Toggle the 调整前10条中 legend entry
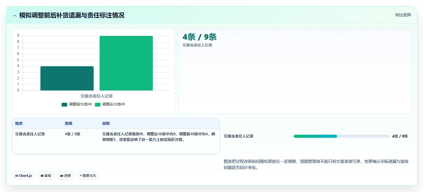The image size is (424, 192). 77,104
